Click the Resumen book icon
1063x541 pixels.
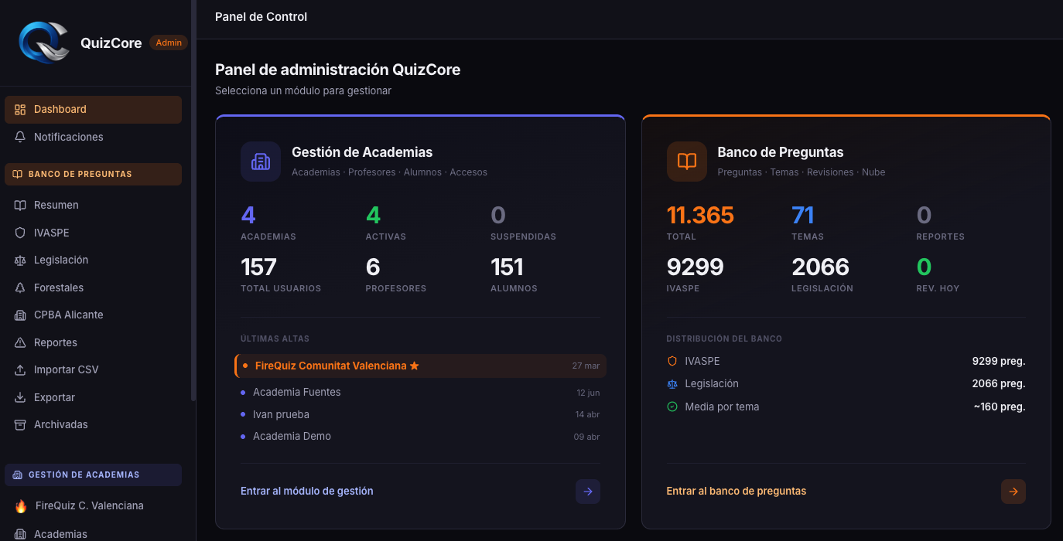tap(20, 206)
